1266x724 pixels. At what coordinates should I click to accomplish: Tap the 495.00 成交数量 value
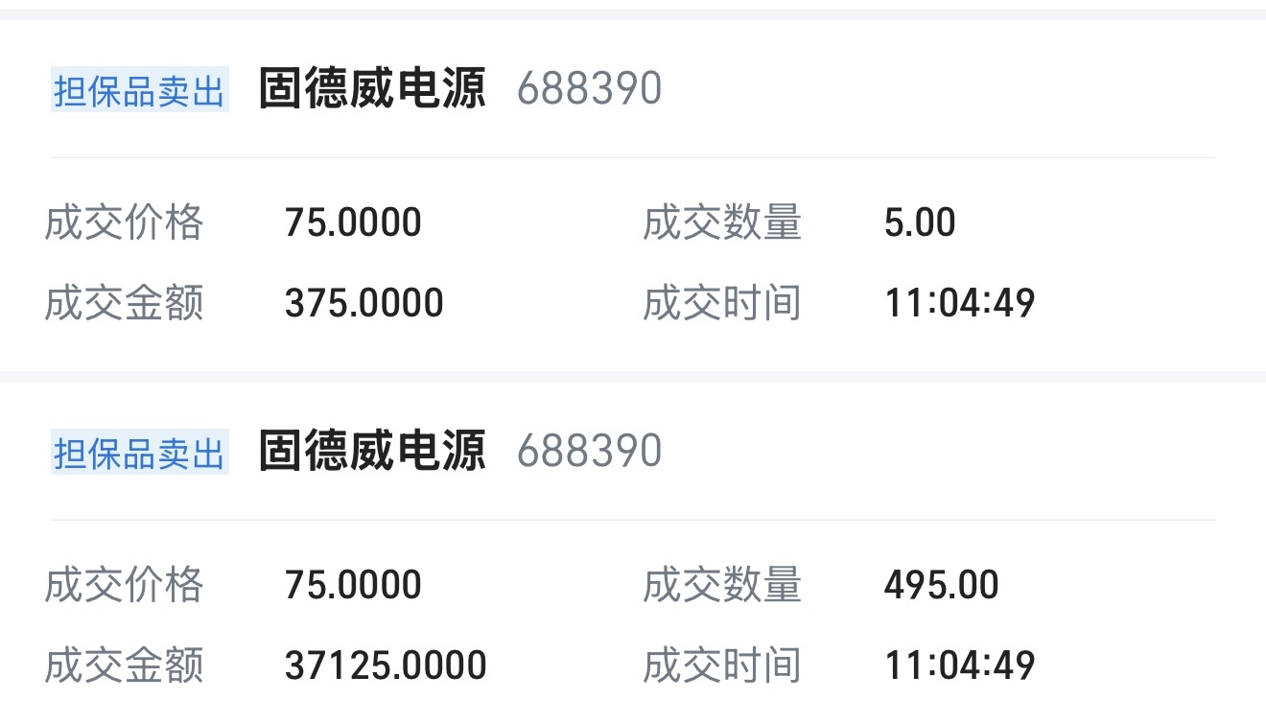[x=941, y=585]
